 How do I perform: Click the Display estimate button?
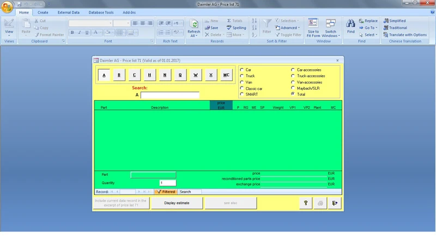[177, 203]
